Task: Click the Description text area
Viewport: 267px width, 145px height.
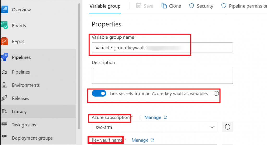Action: [162, 76]
